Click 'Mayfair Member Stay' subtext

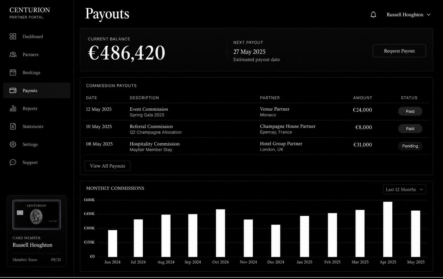point(151,149)
